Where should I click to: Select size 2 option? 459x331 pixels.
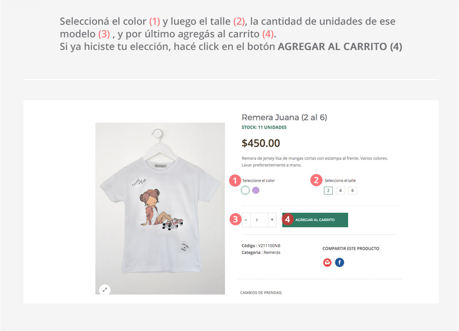click(x=328, y=191)
